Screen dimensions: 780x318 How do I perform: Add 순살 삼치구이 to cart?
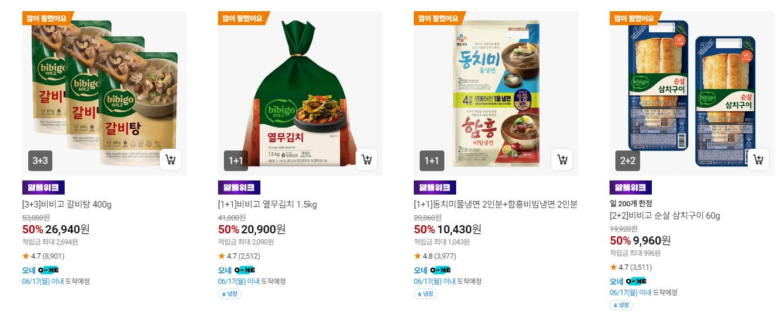(758, 159)
